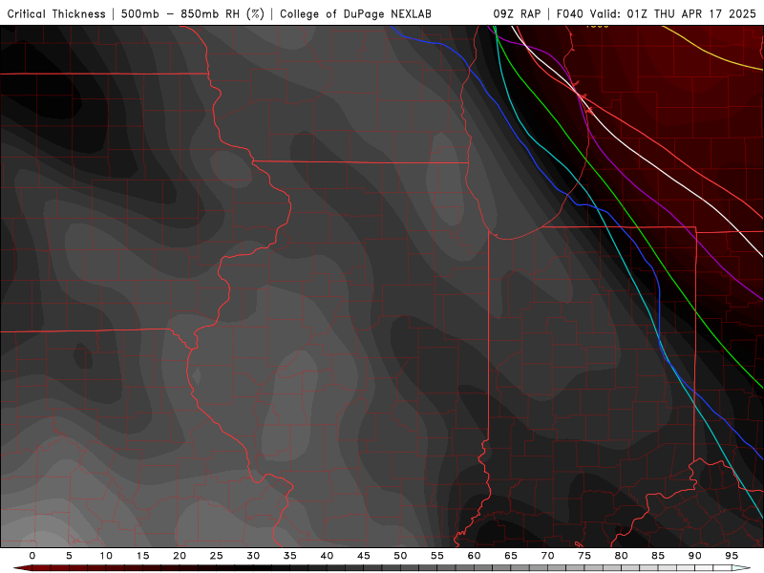Click the colorbar label "60"

[474, 556]
